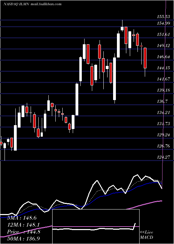Click the last red candlestick on the right
Image resolution: width=174 pixels, height=244 pixels.
[x=145, y=58]
